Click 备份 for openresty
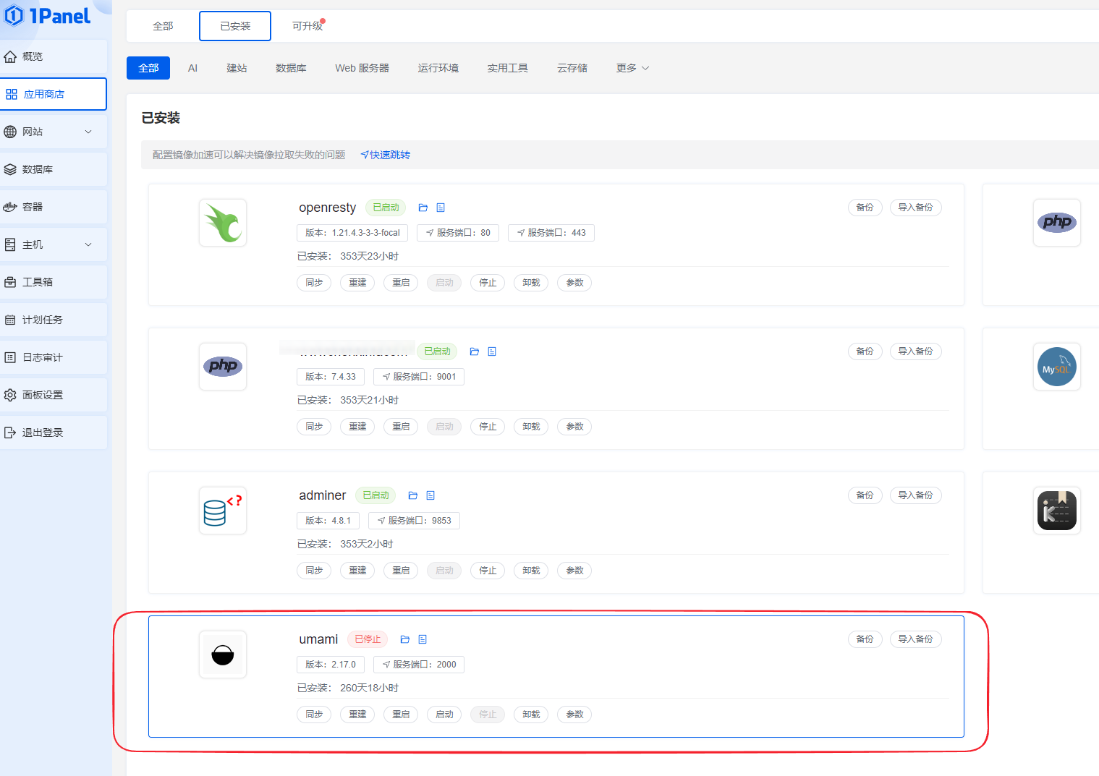Image resolution: width=1099 pixels, height=776 pixels. (865, 208)
